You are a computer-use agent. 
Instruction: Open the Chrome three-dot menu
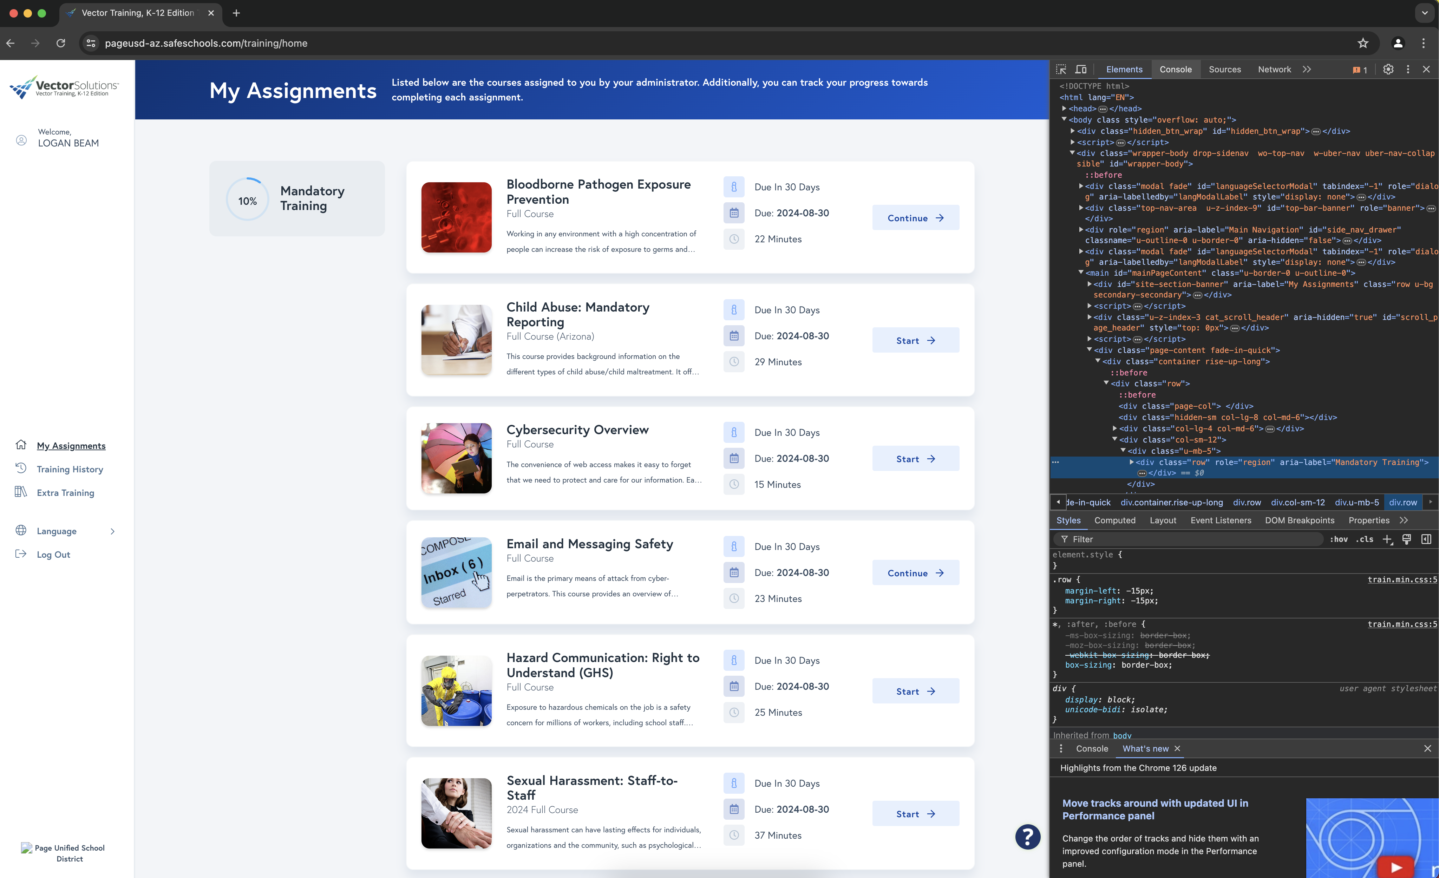[x=1423, y=43]
